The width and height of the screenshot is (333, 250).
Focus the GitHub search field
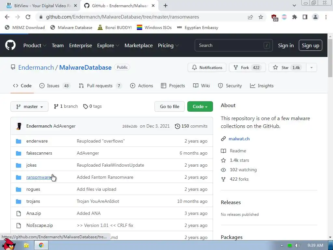(233, 45)
